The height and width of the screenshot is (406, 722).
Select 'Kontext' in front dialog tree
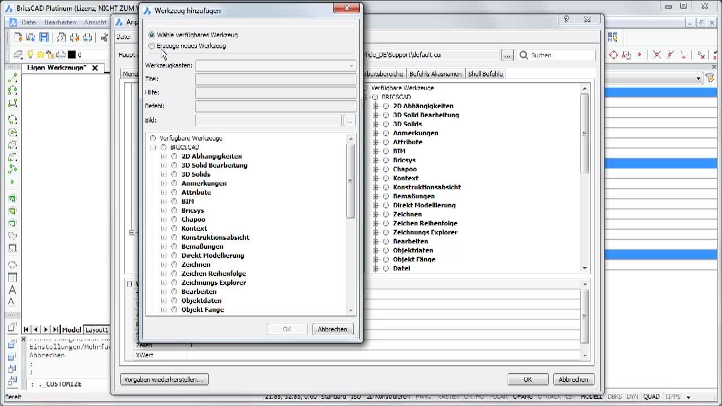pos(194,228)
